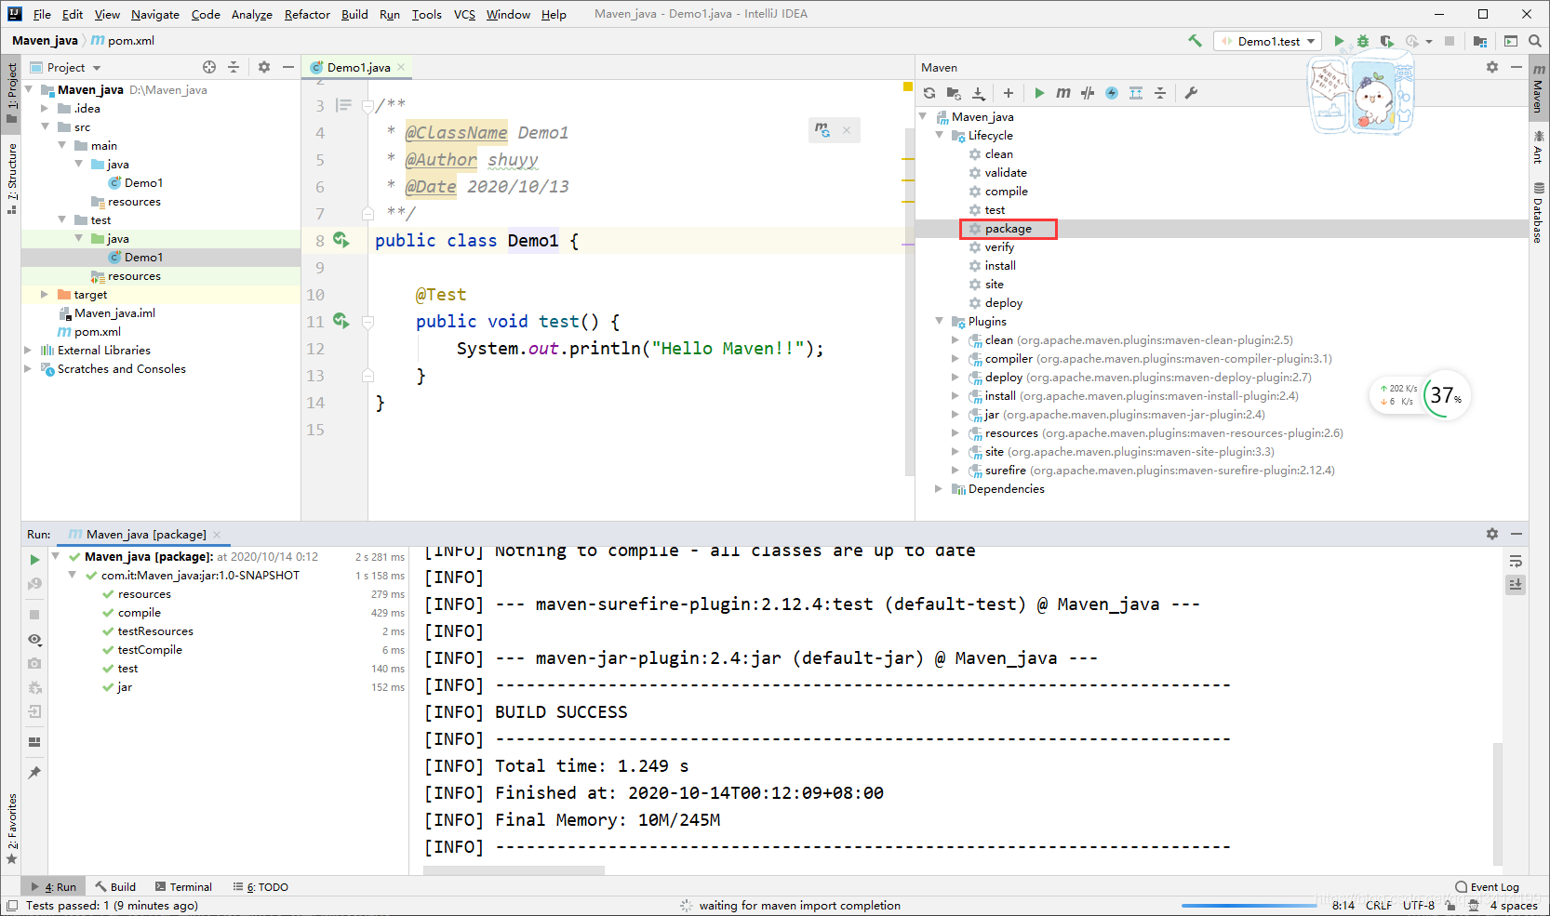Expand the target folder in Project tree
Image resolution: width=1550 pixels, height=916 pixels.
point(44,294)
